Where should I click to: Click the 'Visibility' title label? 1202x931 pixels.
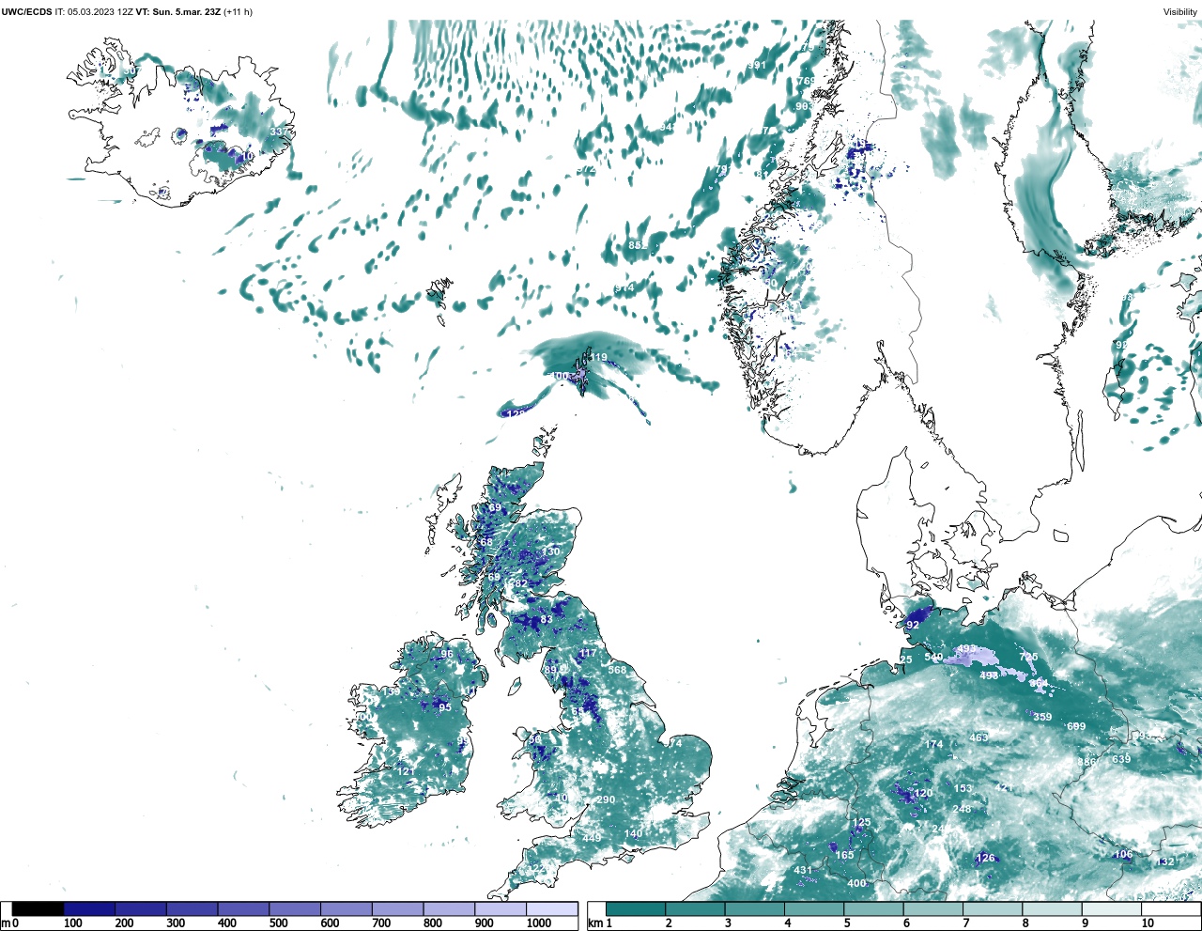(1180, 11)
